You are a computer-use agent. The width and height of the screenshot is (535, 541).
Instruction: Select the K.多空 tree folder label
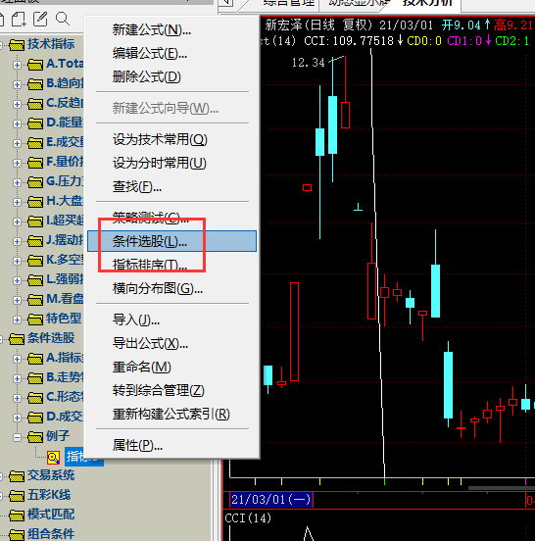[65, 260]
